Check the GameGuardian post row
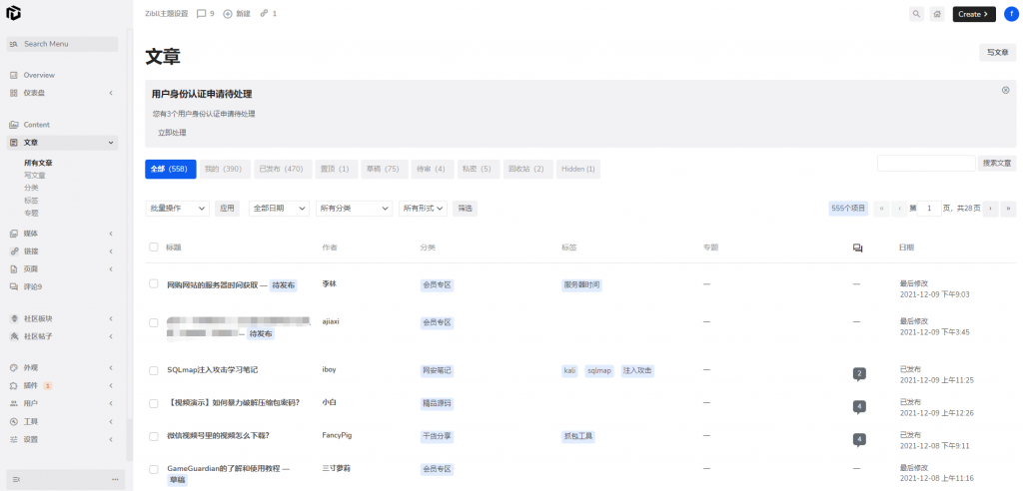Image resolution: width=1023 pixels, height=491 pixels. 153,469
